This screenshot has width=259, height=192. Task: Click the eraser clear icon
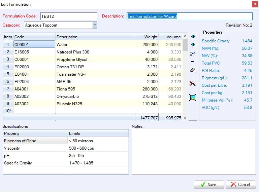click(x=193, y=70)
